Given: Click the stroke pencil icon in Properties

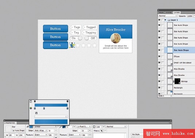Looking at the screenshot, I should coord(61,127).
